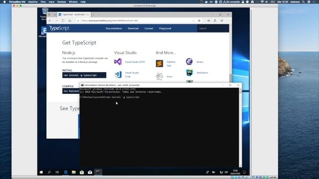Select the TypeScript browser tab
This screenshot has width=319, height=179.
click(x=74, y=14)
